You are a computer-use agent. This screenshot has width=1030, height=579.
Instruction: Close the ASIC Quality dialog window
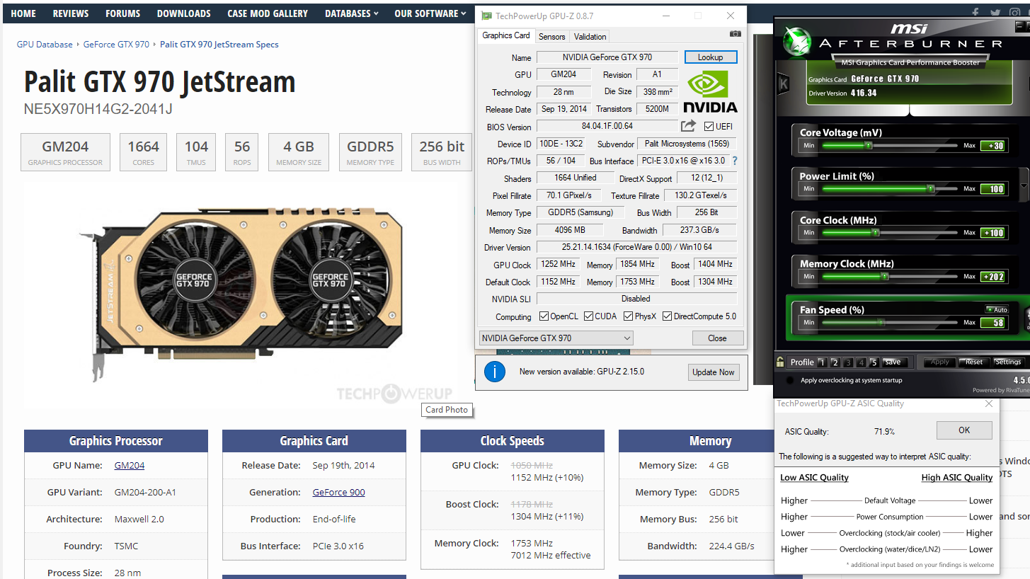coord(988,403)
